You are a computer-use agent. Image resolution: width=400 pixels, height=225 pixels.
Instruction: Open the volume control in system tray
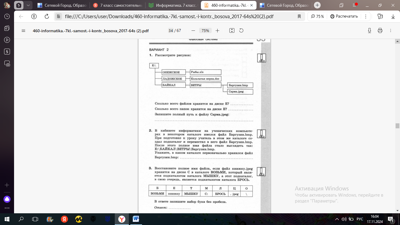344,219
